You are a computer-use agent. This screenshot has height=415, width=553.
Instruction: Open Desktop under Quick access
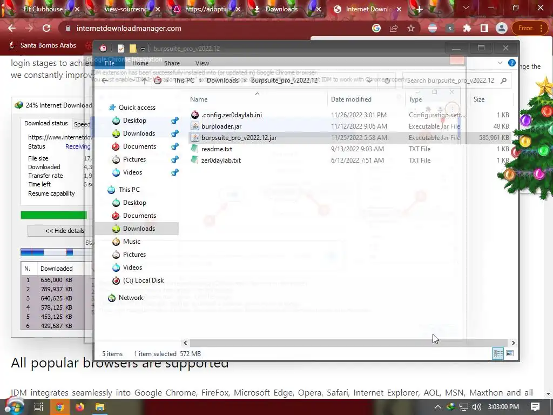[x=134, y=121]
